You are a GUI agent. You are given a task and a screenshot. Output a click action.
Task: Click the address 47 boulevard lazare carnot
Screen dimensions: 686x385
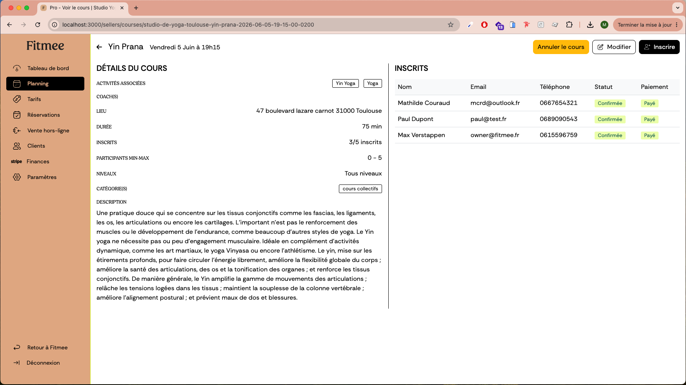click(x=319, y=111)
